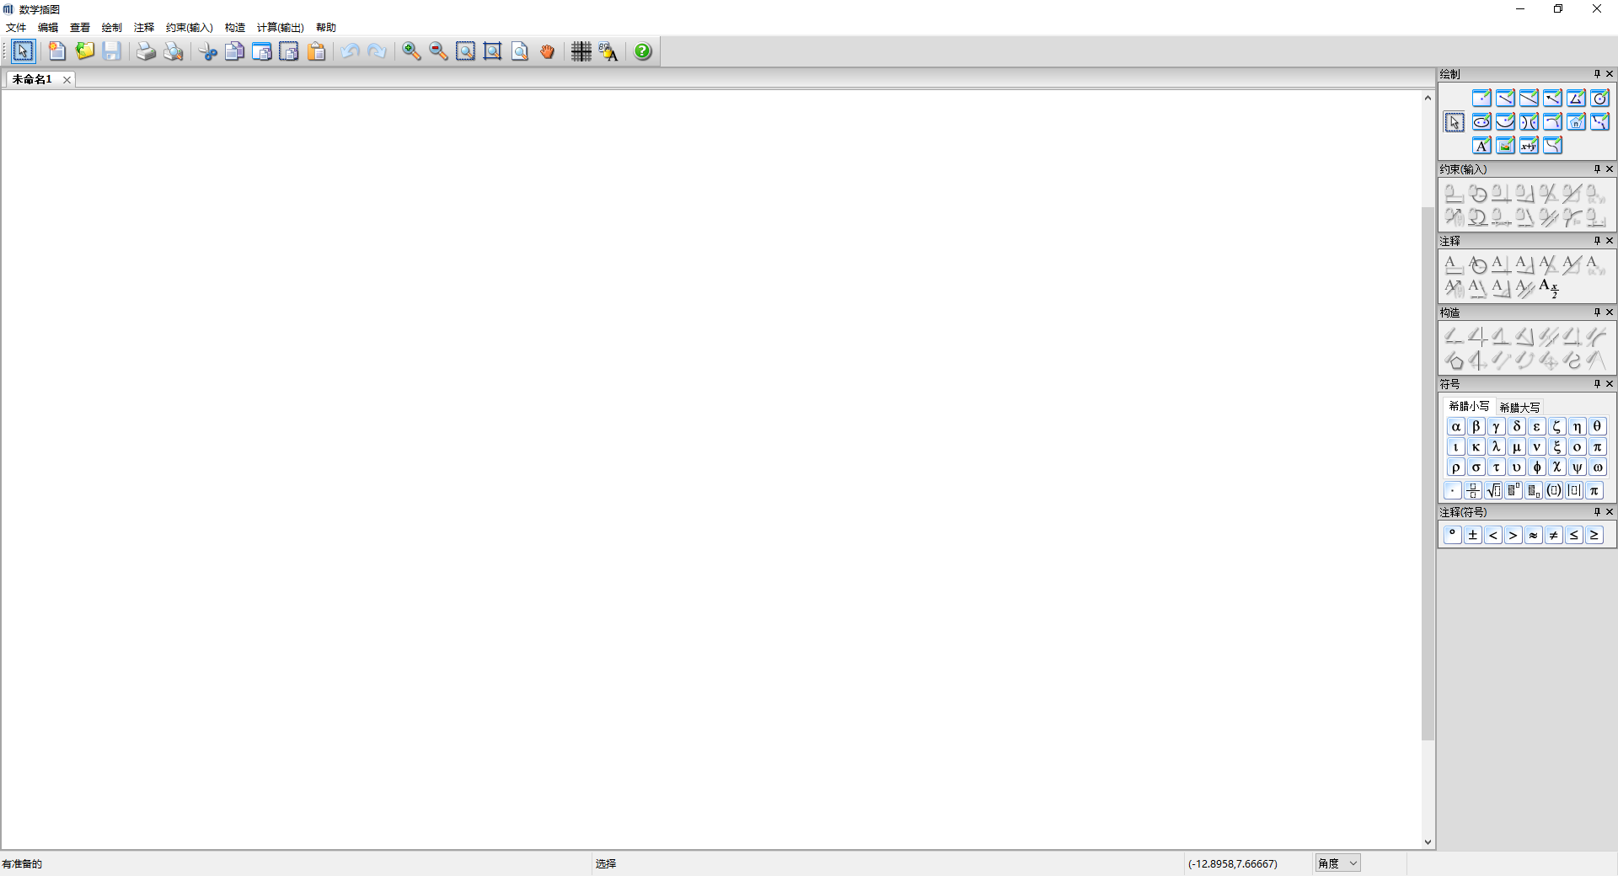This screenshot has height=876, width=1618.
Task: Insert the Greek letter α symbol
Action: [1455, 427]
